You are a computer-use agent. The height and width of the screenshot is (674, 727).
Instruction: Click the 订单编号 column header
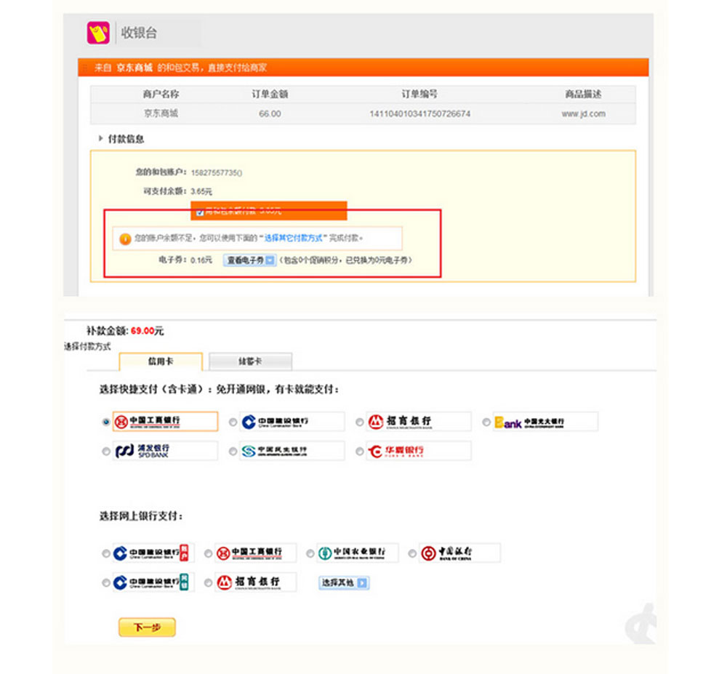(x=419, y=94)
